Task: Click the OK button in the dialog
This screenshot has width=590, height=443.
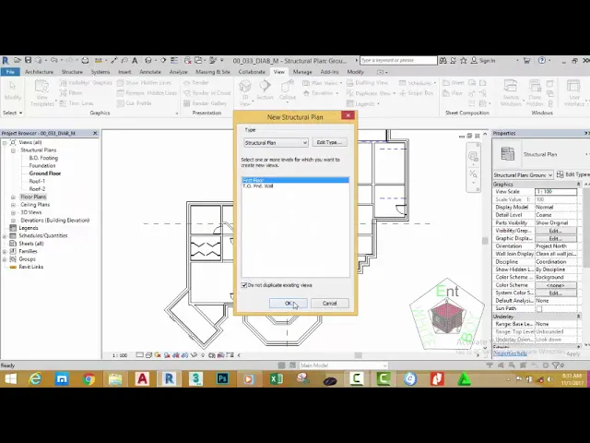Action: tap(289, 304)
